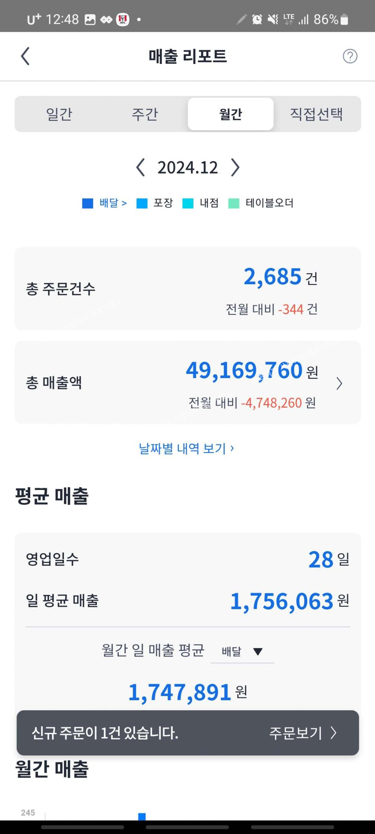
Task: Click the 포장 legend color square
Action: (142, 203)
